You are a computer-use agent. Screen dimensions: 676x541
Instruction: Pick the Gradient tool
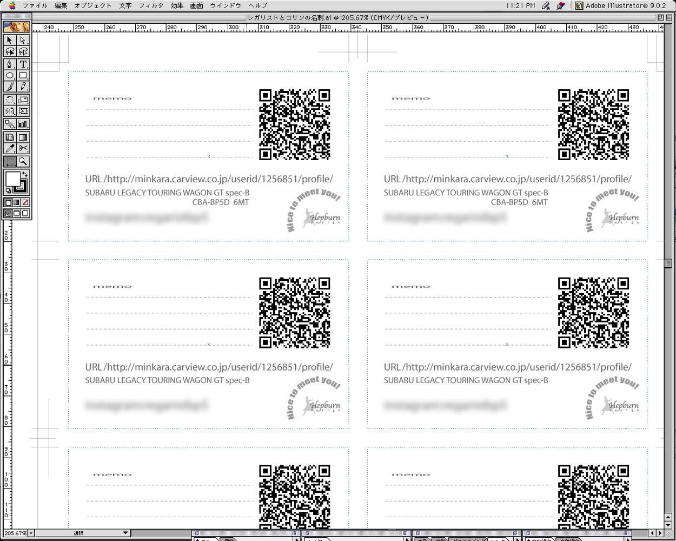pyautogui.click(x=23, y=137)
